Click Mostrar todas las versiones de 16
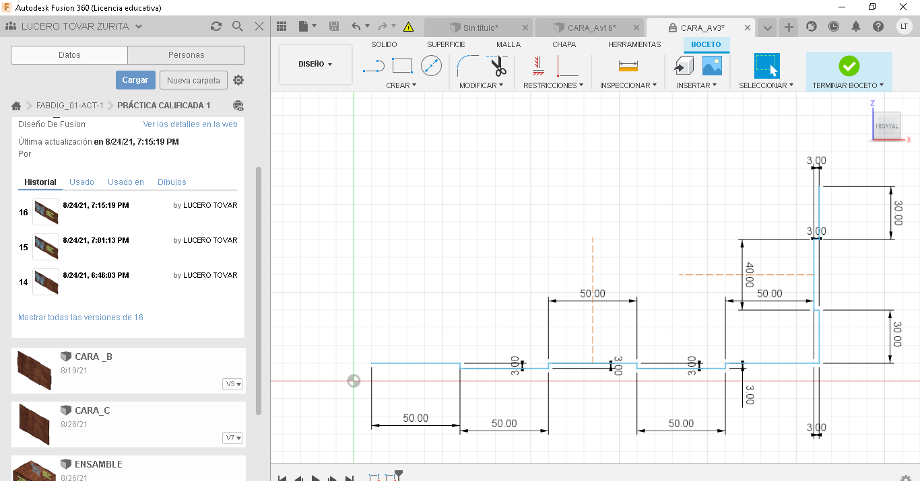Image resolution: width=920 pixels, height=481 pixels. (81, 318)
